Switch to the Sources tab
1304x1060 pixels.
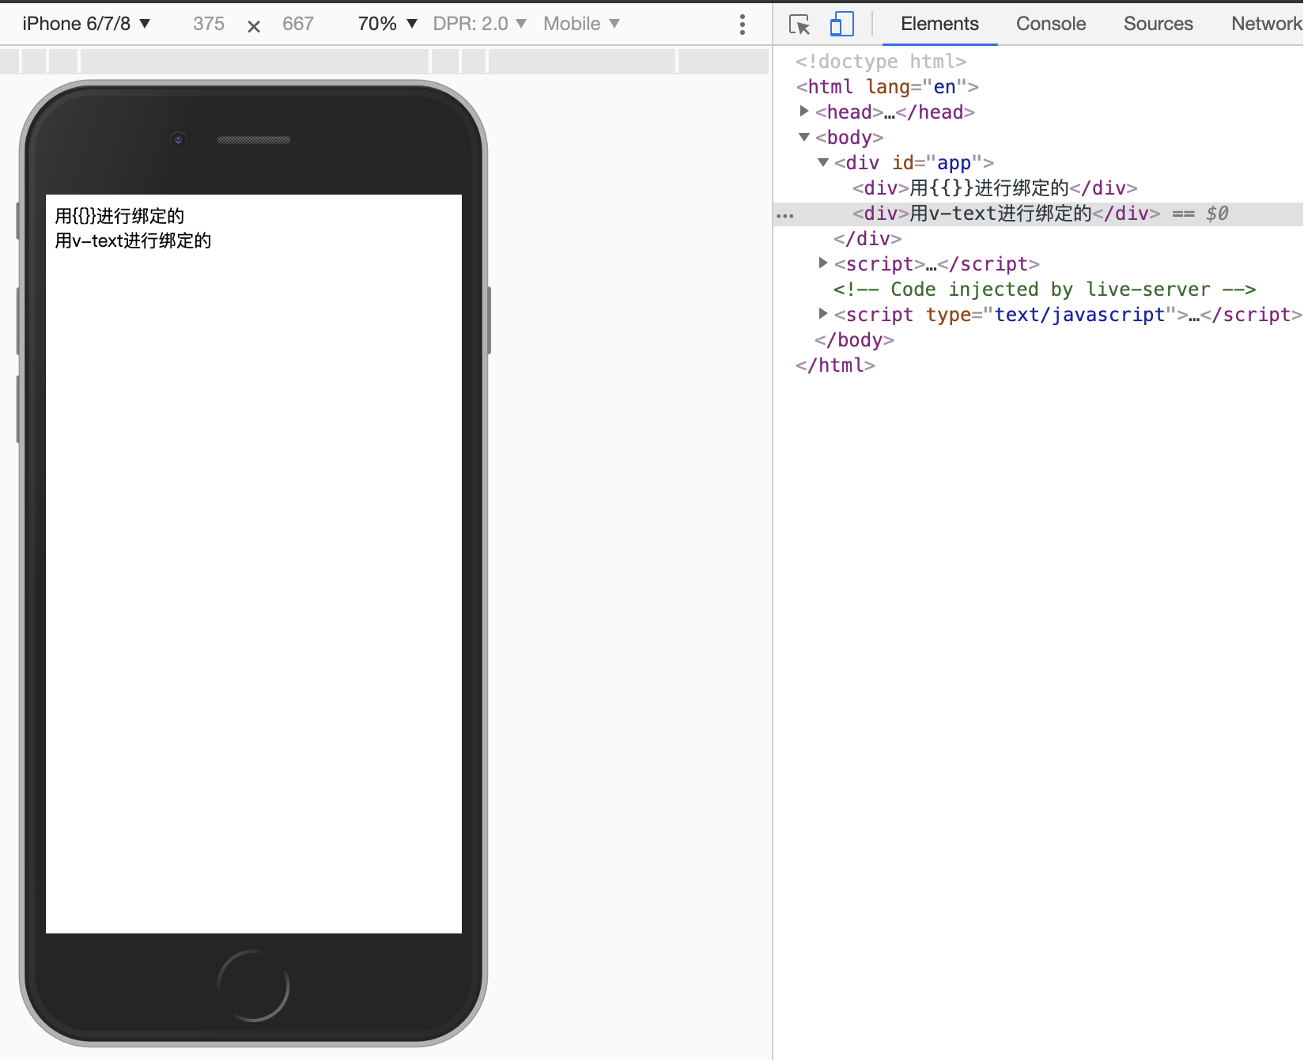click(1158, 24)
